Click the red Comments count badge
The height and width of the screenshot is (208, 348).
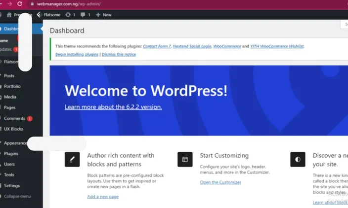(30, 119)
